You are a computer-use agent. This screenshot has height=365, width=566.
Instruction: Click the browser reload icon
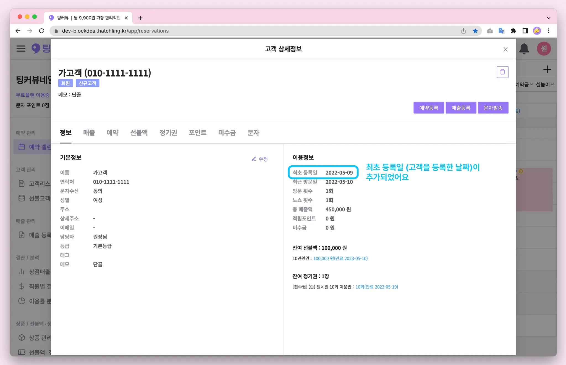pyautogui.click(x=42, y=31)
